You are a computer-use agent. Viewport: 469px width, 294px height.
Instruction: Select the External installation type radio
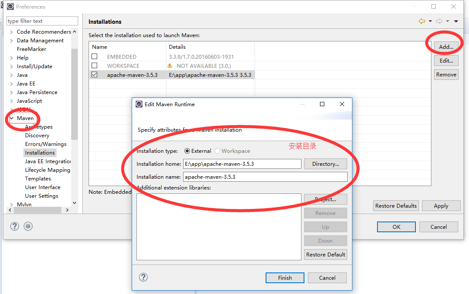coord(187,151)
